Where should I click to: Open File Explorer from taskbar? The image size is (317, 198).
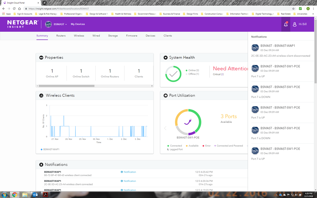point(25,195)
